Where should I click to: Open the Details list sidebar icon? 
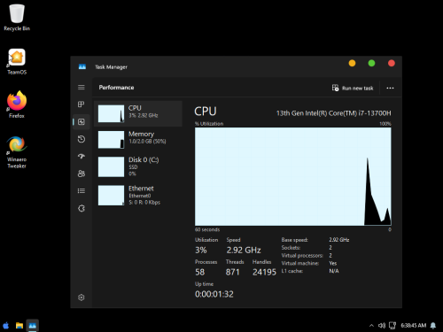point(82,191)
